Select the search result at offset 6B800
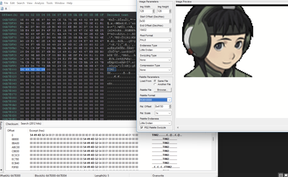Screen dimensions: 288x177 [108, 139]
